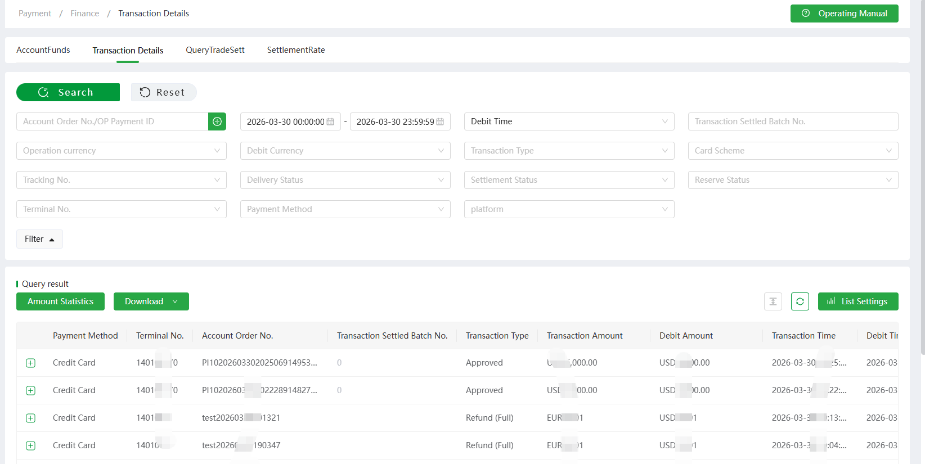
Task: Open the Download dropdown button
Action: [x=151, y=301]
